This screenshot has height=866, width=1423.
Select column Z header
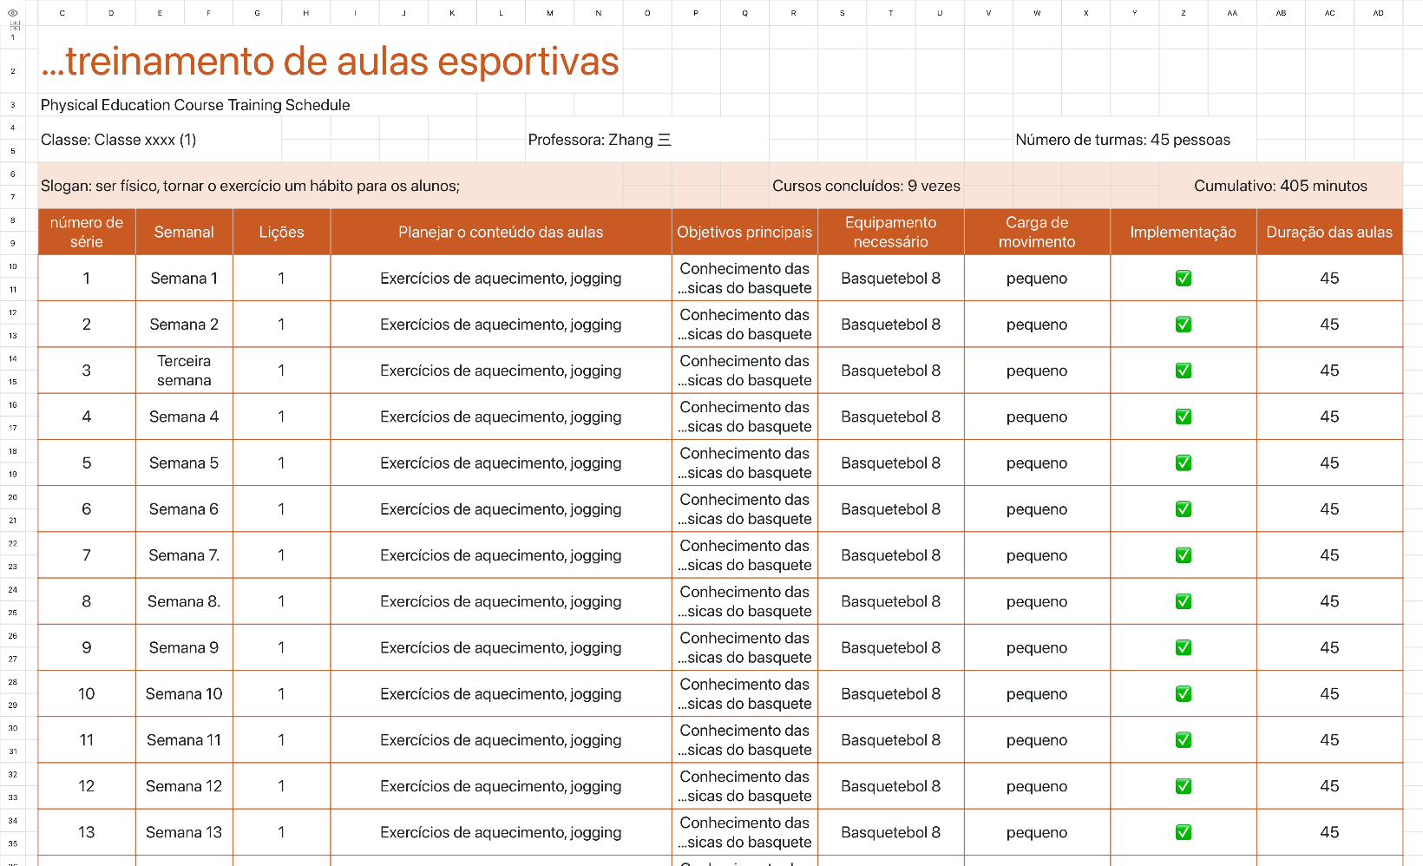[x=1184, y=13]
